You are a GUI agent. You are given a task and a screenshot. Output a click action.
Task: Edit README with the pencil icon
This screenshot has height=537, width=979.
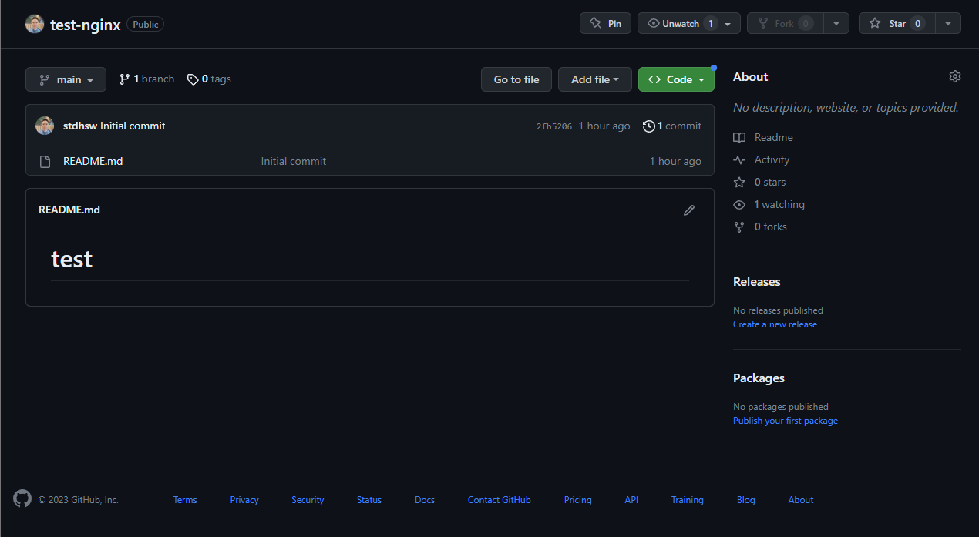point(689,210)
